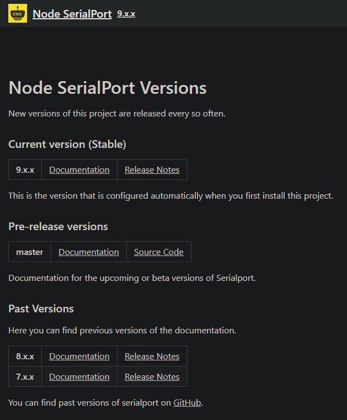The height and width of the screenshot is (420, 347).
Task: Click the Pre-release versions heading
Action: tap(58, 227)
